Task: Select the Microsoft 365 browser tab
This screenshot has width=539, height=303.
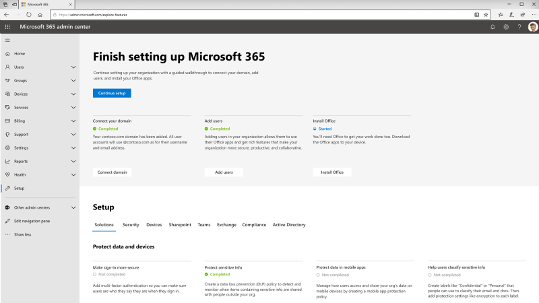Action: pyautogui.click(x=46, y=5)
